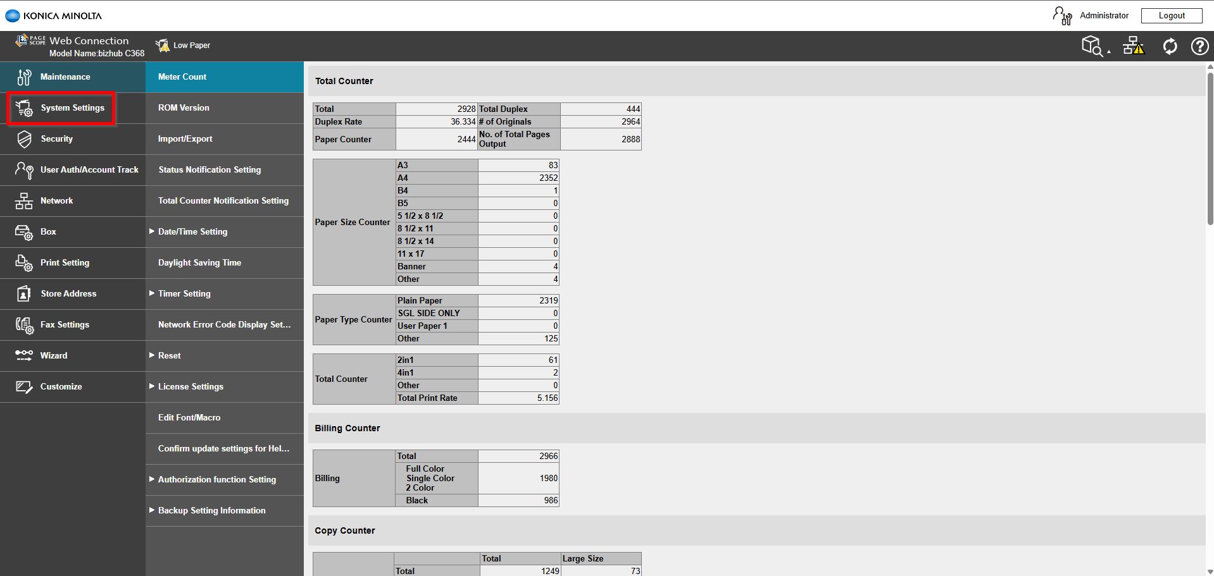Go to Import/Export page
Image resolution: width=1214 pixels, height=576 pixels.
185,139
